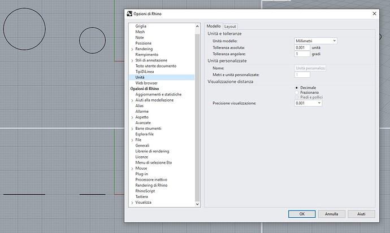
Task: Open the Unità modello dropdown
Action: click(x=315, y=41)
